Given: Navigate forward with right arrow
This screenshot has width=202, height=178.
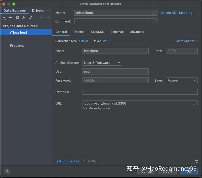Looking at the screenshot, I should (48, 17).
